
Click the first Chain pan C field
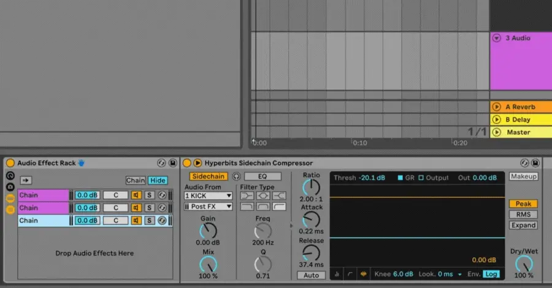pos(115,195)
